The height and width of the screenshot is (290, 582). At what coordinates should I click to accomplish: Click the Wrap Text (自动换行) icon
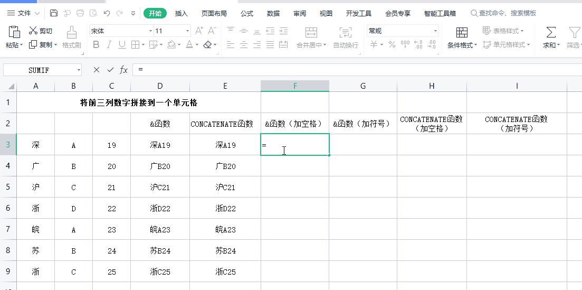(x=346, y=32)
